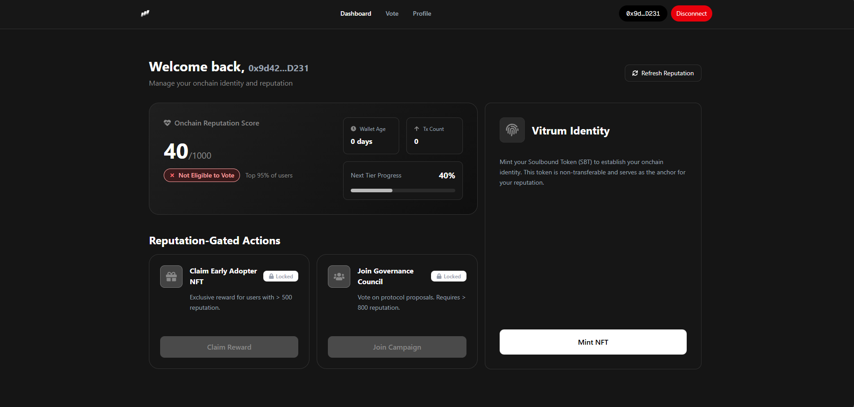Open the Profile page

[422, 13]
